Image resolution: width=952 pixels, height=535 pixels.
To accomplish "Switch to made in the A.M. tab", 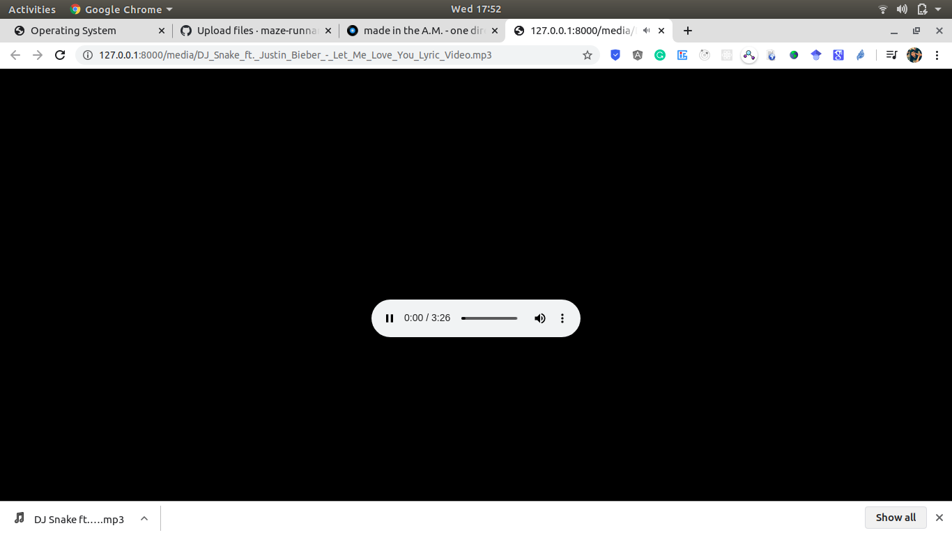I will (x=422, y=31).
